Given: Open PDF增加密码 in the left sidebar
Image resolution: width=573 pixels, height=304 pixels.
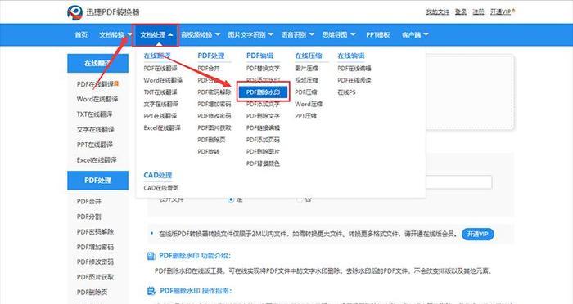Looking at the screenshot, I should pyautogui.click(x=95, y=247).
